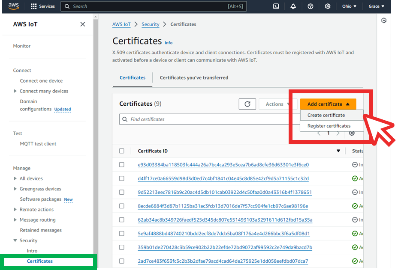Open the Grace account dropdown
Screen dimensions: 404x270
(x=376, y=6)
